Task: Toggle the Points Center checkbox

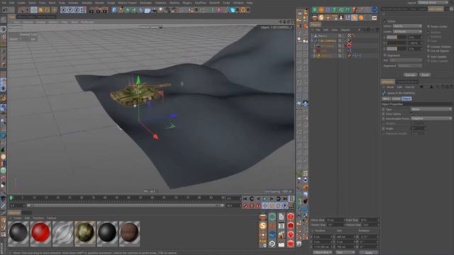Action: tap(428, 26)
